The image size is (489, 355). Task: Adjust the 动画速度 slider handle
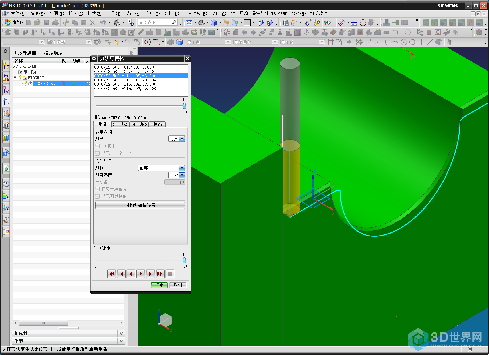pyautogui.click(x=184, y=260)
